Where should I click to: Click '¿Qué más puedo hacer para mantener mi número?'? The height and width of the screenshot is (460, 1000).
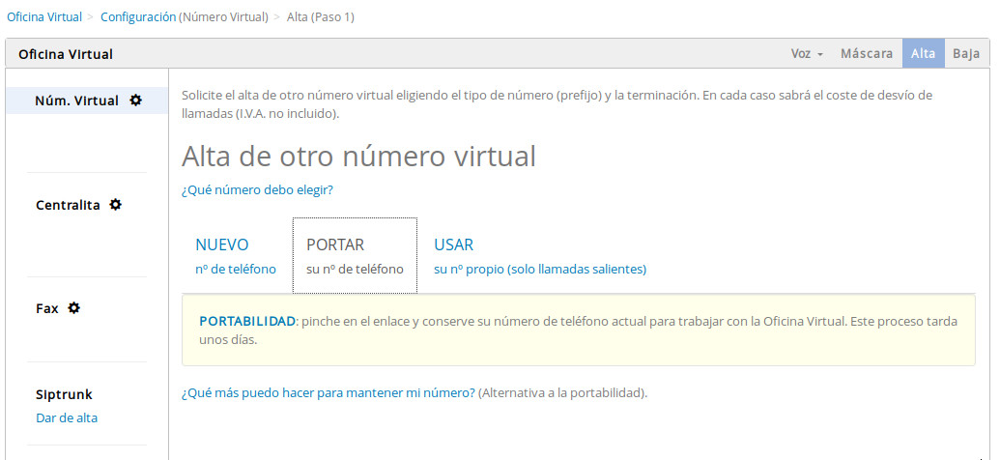(x=329, y=393)
